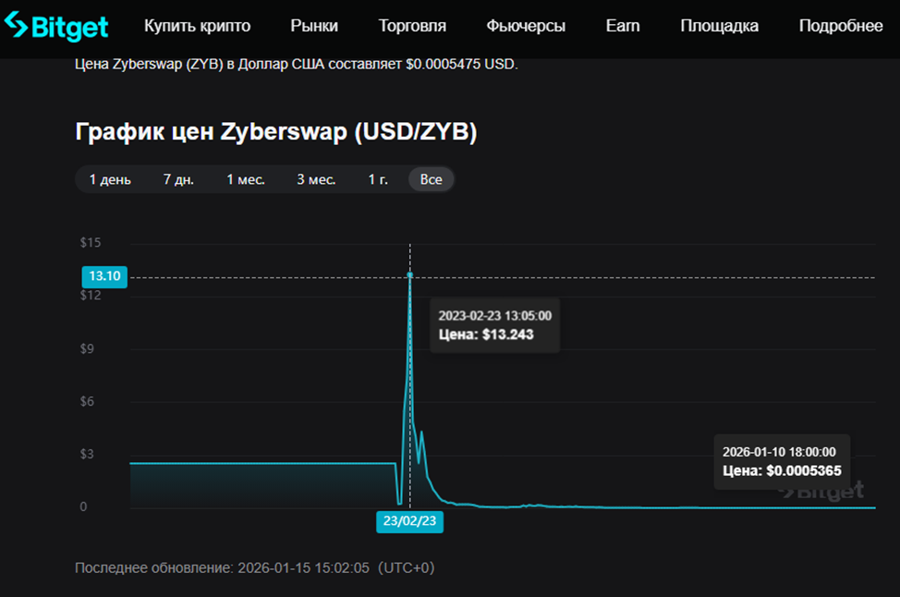Image resolution: width=900 pixels, height=597 pixels.
Task: Open the "Торговля" menu
Action: coord(411,26)
